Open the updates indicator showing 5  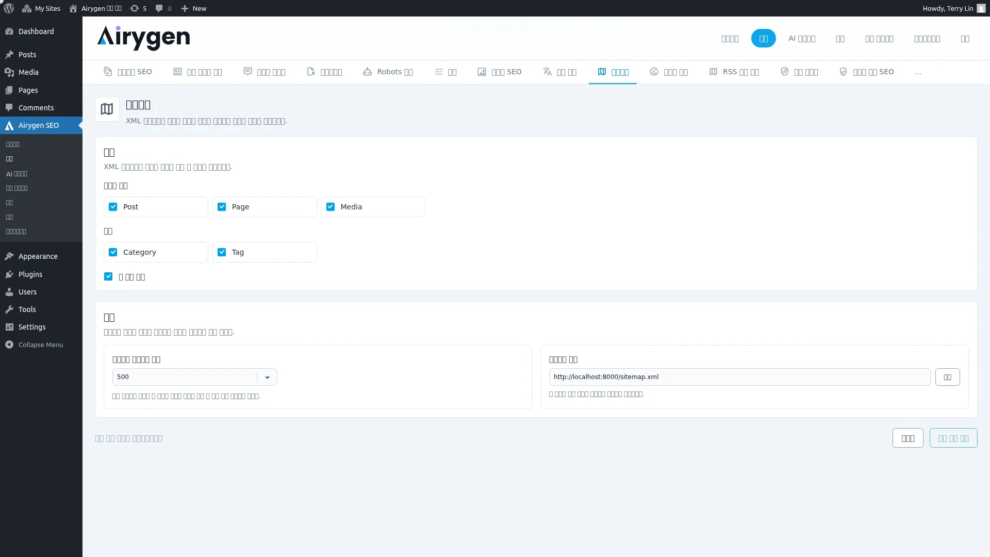[138, 8]
